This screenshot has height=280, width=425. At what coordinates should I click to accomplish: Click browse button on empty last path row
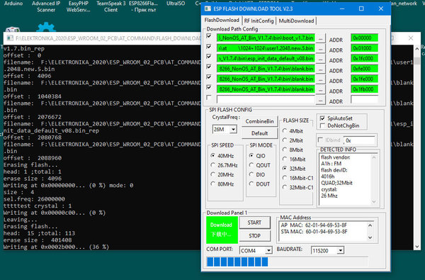(x=320, y=100)
